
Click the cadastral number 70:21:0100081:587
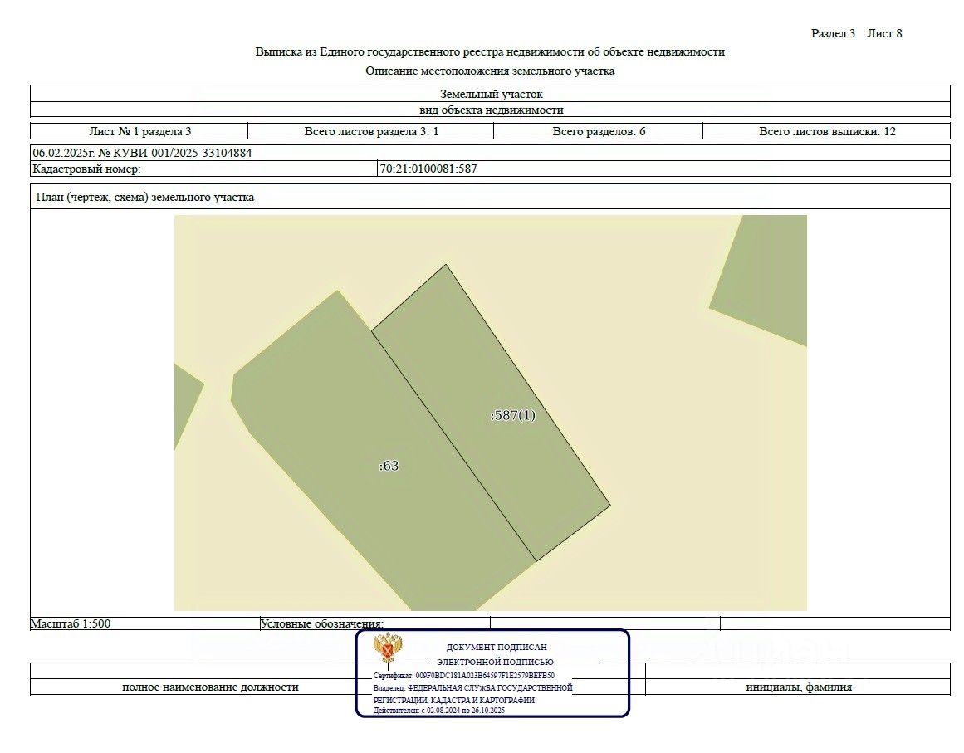tap(428, 169)
